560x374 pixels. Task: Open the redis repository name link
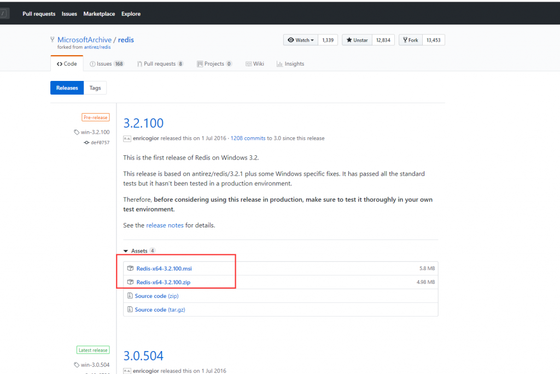pos(126,40)
